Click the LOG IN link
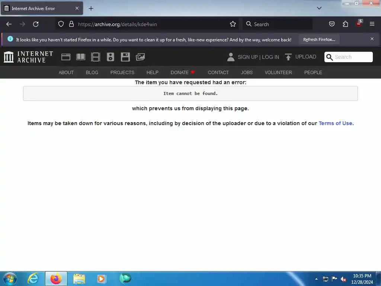 pos(270,57)
